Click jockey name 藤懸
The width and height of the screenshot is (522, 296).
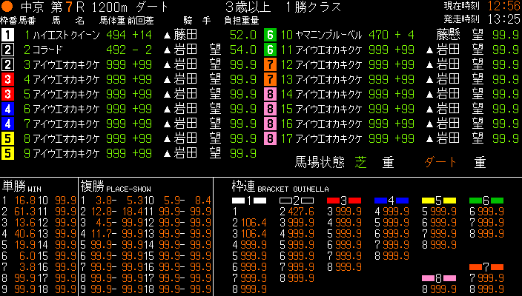449,35
